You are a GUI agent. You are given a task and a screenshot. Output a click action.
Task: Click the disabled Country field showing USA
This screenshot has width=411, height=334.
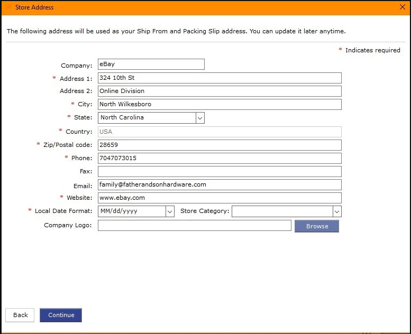tap(220, 132)
